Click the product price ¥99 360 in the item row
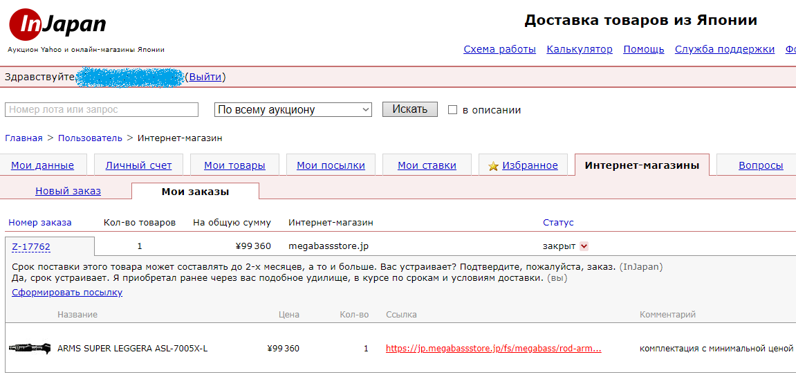 point(283,349)
